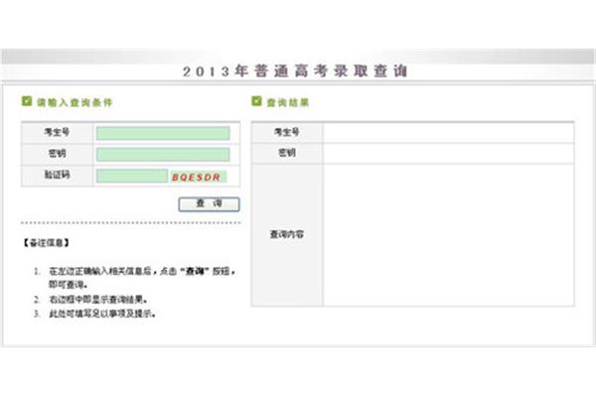This screenshot has height=397, width=596.
Task: Click the 查询结果 heading text
Action: pos(288,102)
